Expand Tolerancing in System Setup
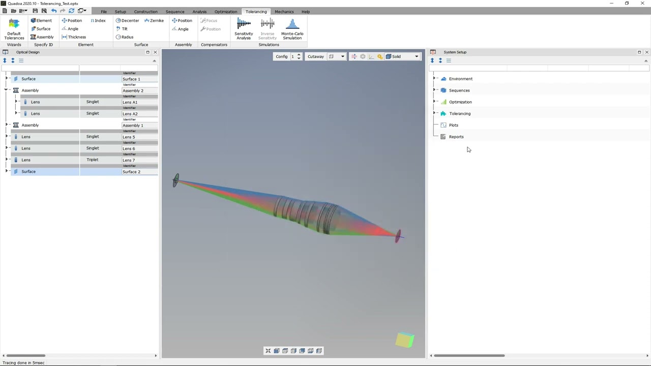Image resolution: width=651 pixels, height=366 pixels. point(435,114)
